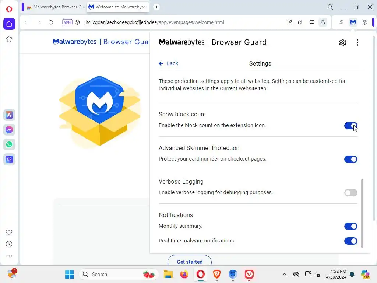Click the taskbar Search box
Viewport: 377px width, 283px height.
[x=119, y=274]
